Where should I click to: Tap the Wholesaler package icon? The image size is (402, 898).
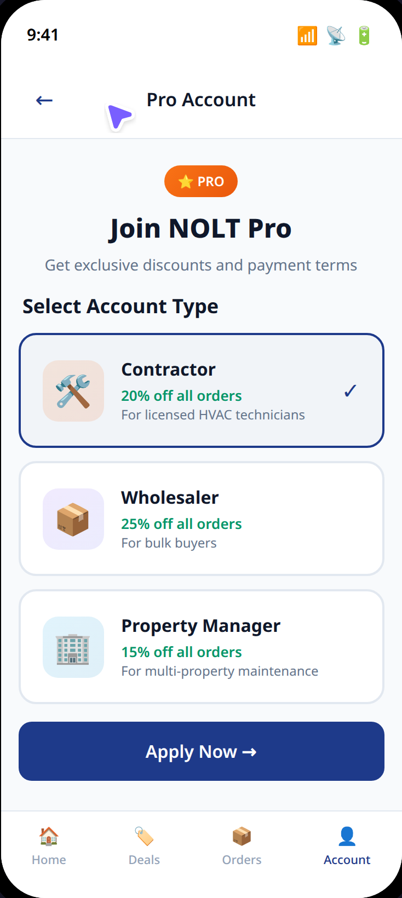[x=73, y=519]
